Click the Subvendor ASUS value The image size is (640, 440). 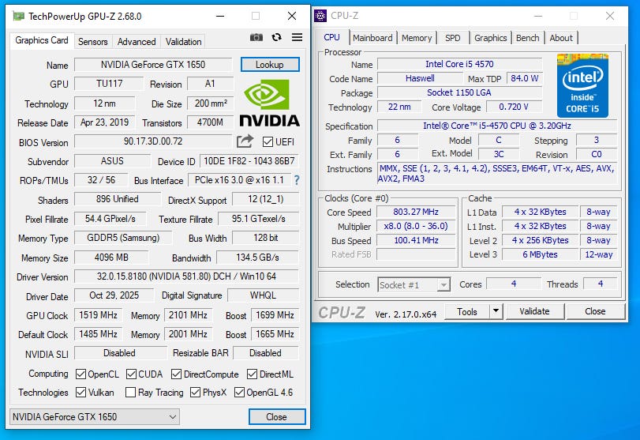[112, 161]
